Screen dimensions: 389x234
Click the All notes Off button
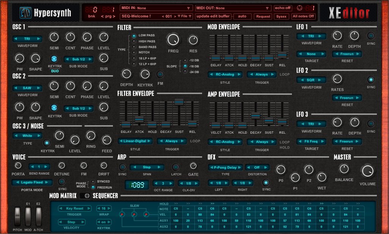303,16
